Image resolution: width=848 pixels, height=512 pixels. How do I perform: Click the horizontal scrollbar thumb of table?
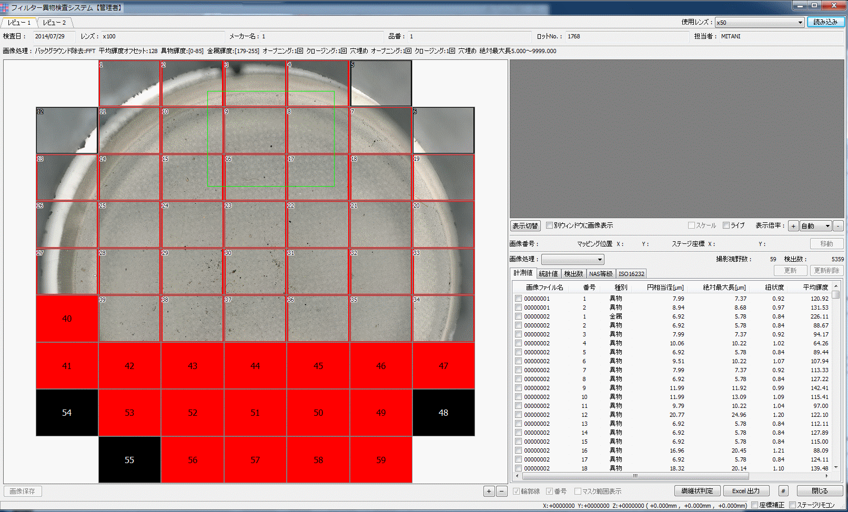tap(635, 476)
